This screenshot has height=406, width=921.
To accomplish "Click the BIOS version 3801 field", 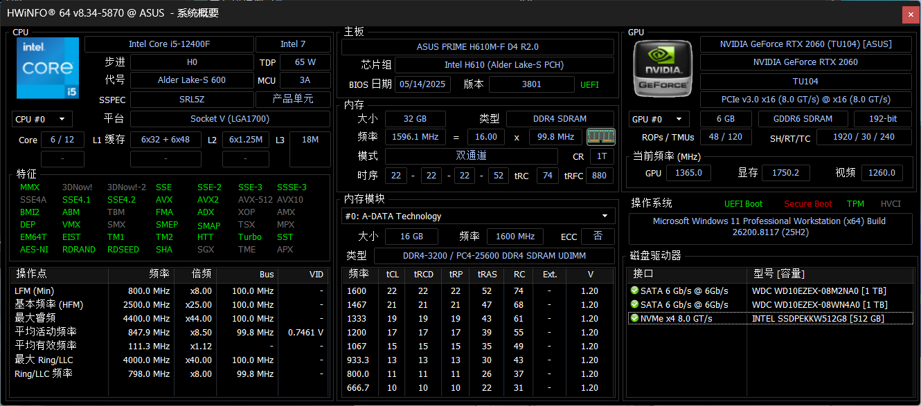I will tap(531, 84).
